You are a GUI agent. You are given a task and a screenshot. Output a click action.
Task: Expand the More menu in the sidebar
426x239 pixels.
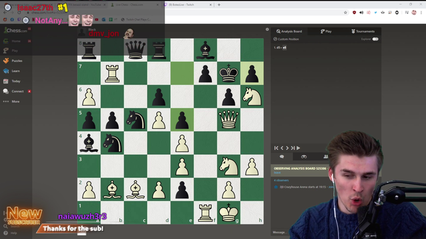point(11,102)
